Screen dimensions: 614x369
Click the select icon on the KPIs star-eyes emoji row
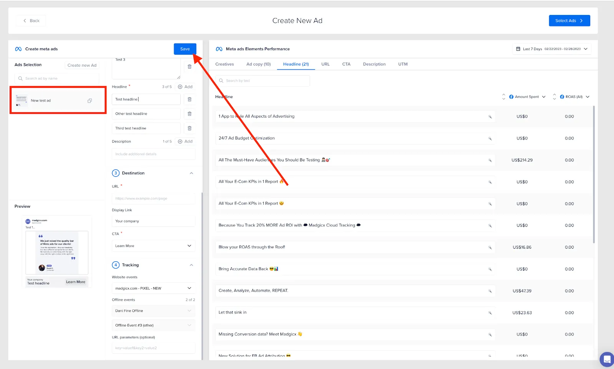pyautogui.click(x=490, y=204)
